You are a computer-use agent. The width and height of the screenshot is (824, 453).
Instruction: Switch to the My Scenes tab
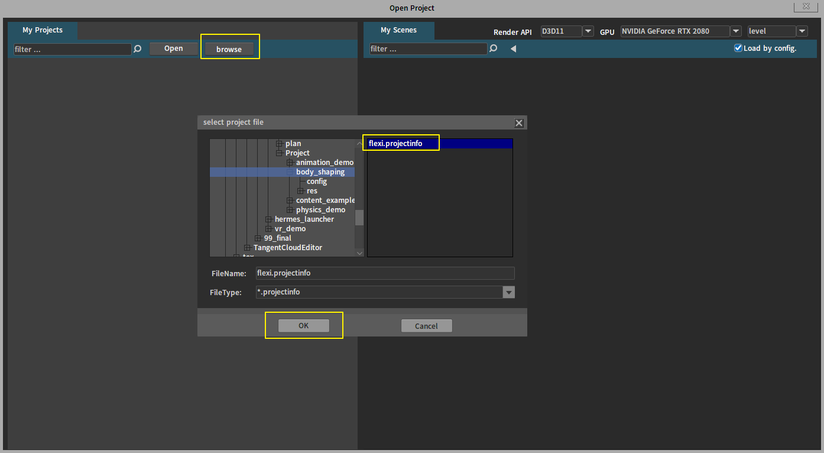398,30
